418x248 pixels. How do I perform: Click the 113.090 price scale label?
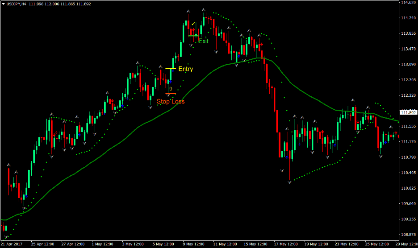coord(409,64)
